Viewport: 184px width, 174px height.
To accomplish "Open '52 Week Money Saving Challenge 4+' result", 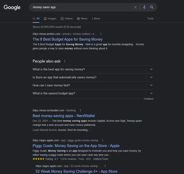I will tap(76, 171).
